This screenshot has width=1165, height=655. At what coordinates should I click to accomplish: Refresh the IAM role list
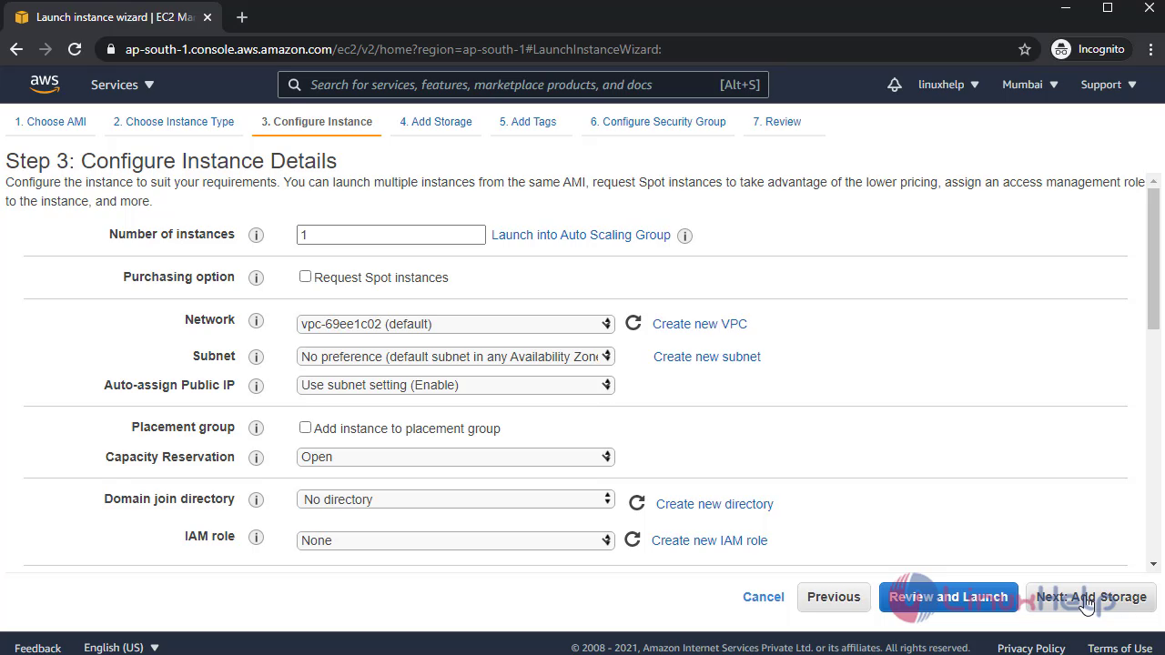pos(633,539)
